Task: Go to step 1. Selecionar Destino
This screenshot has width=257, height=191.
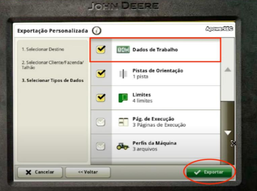Action: point(43,49)
